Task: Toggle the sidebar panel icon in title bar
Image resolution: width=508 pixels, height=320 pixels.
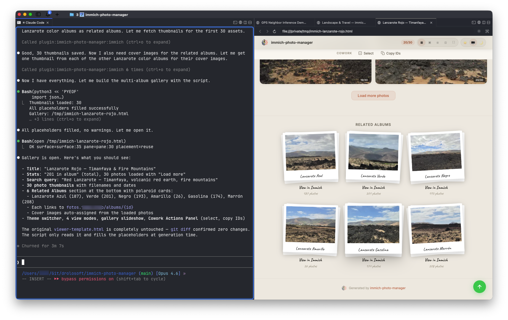Action: tap(38, 14)
